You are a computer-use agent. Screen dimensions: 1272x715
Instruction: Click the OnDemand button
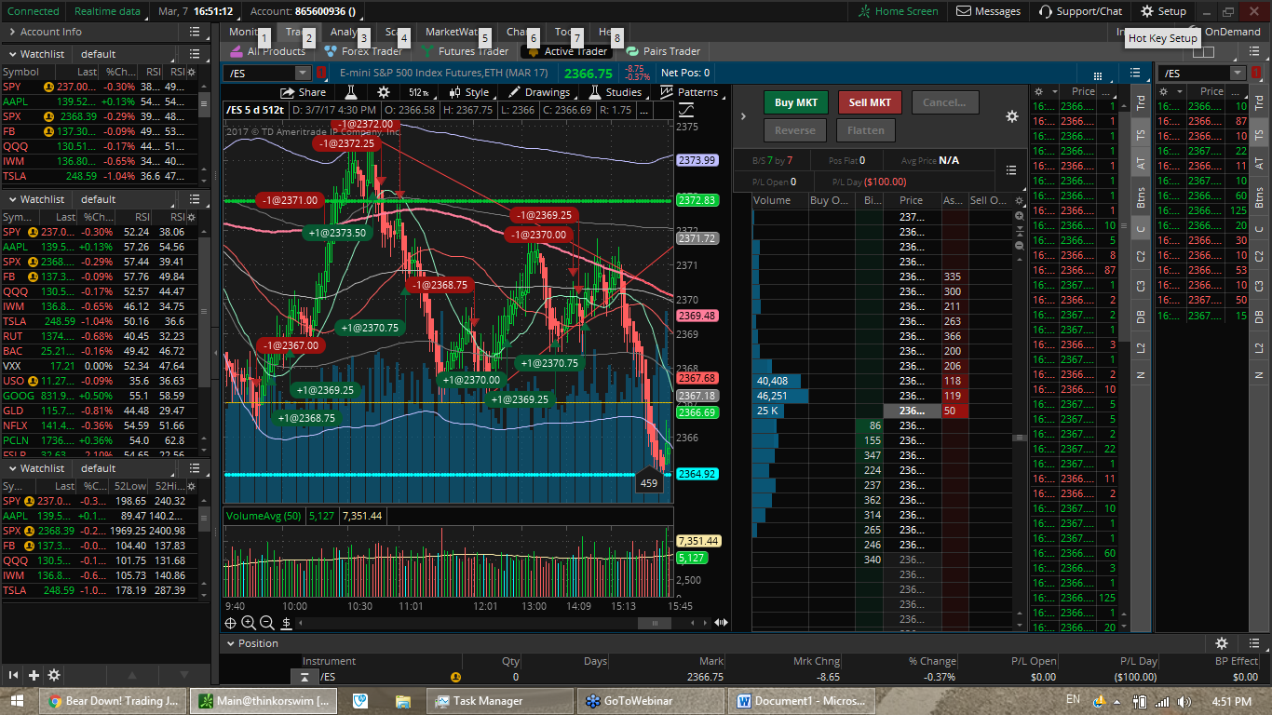(x=1232, y=32)
